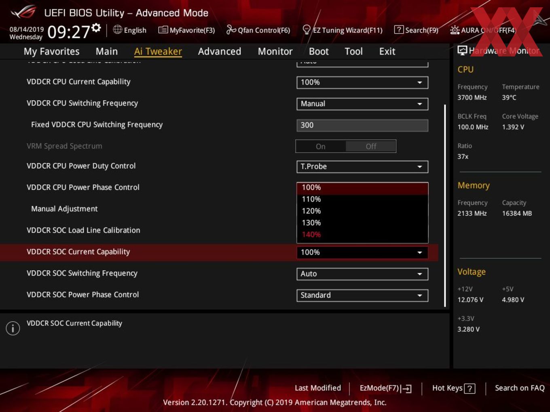Click the info icon in help panel

(x=13, y=328)
